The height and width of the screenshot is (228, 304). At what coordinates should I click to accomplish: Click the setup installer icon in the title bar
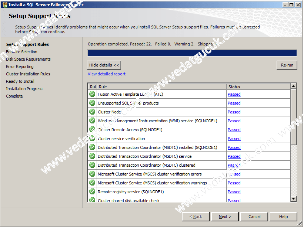coord(5,5)
